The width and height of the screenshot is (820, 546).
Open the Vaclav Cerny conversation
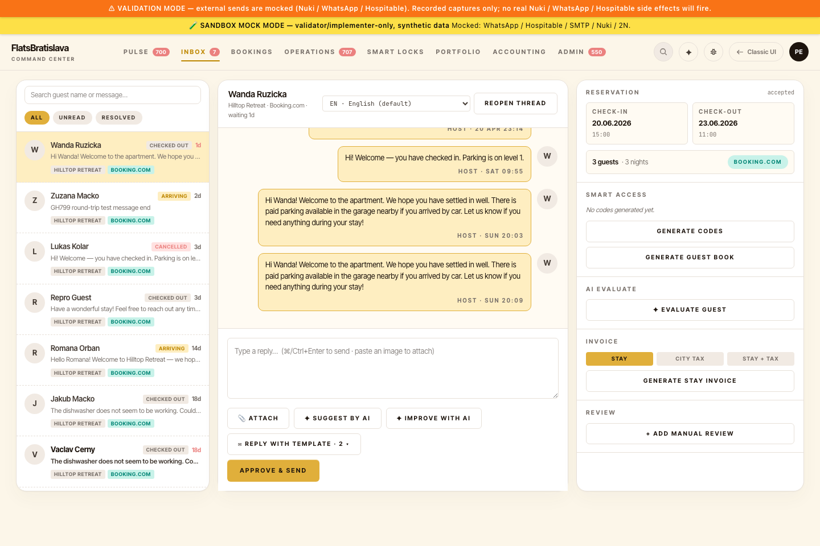[113, 462]
